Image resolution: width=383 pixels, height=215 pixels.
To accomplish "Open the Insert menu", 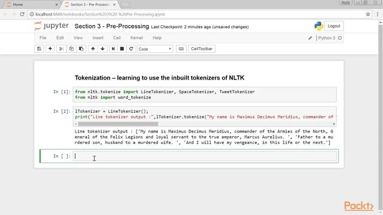I will click(x=98, y=38).
